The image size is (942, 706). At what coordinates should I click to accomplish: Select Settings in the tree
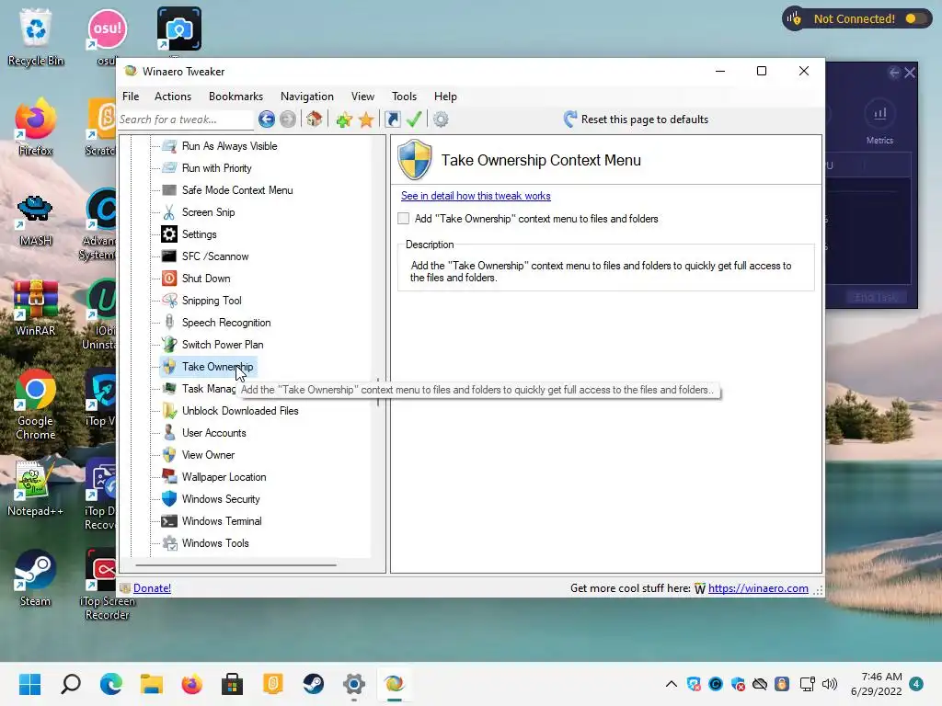pos(199,234)
